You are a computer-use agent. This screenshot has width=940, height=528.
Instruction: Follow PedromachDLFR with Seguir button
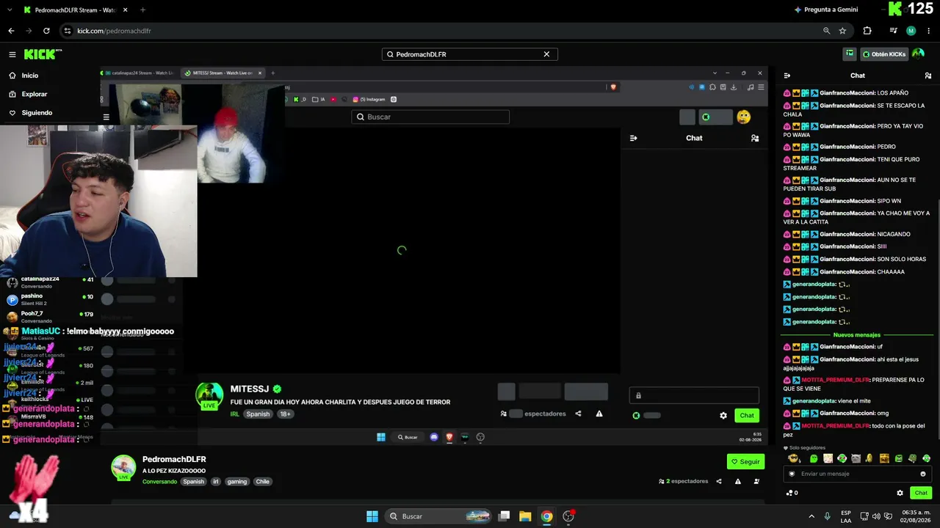coord(745,462)
